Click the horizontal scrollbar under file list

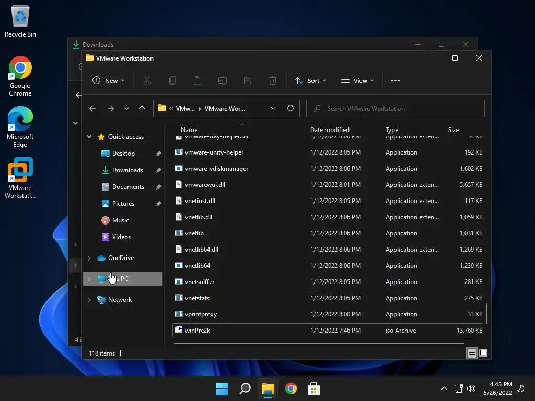coord(319,343)
